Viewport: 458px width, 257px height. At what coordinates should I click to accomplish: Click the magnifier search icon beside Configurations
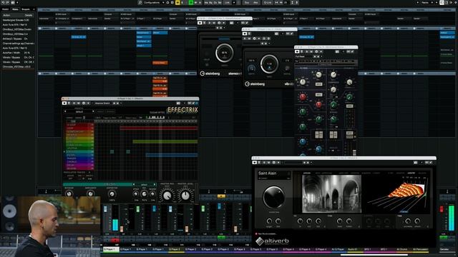point(140,2)
